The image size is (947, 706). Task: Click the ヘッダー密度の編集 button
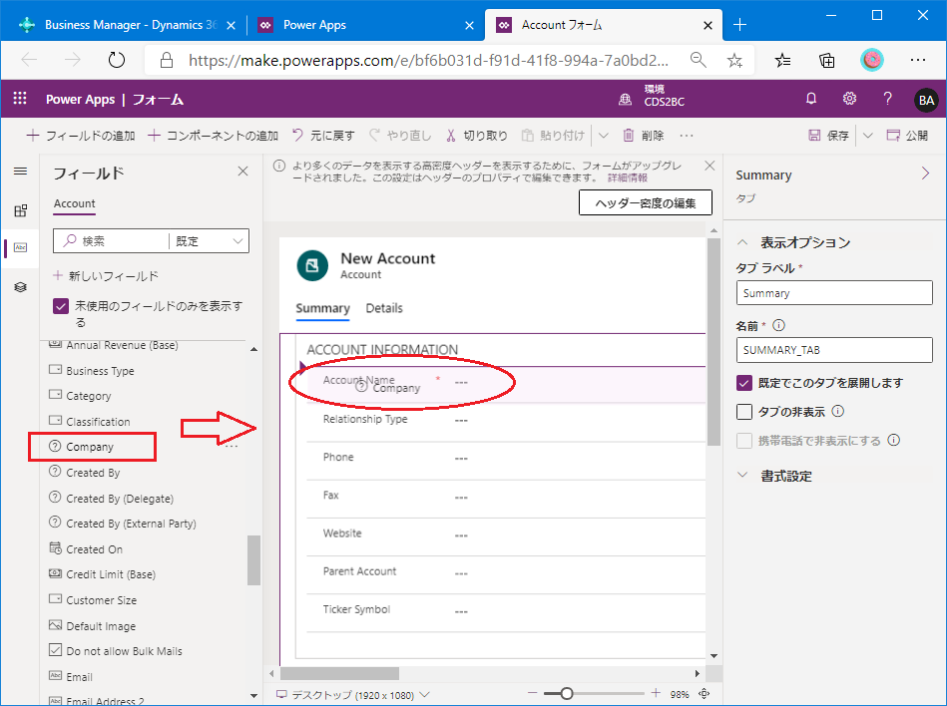coord(645,202)
